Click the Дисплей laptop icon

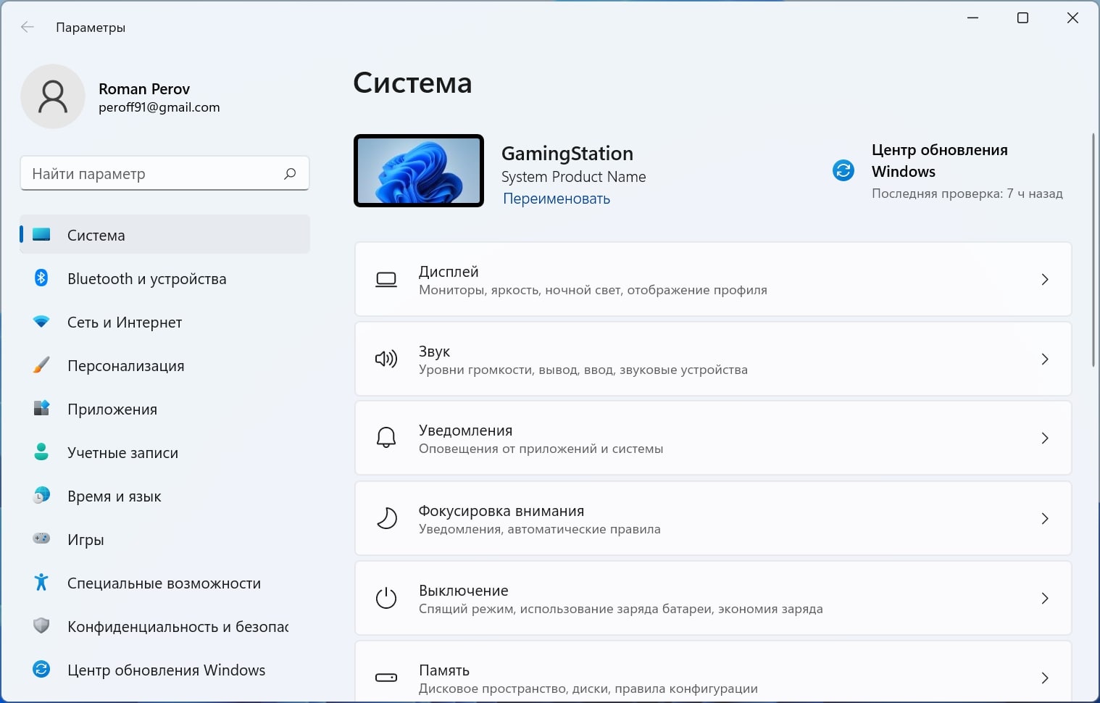pos(386,280)
